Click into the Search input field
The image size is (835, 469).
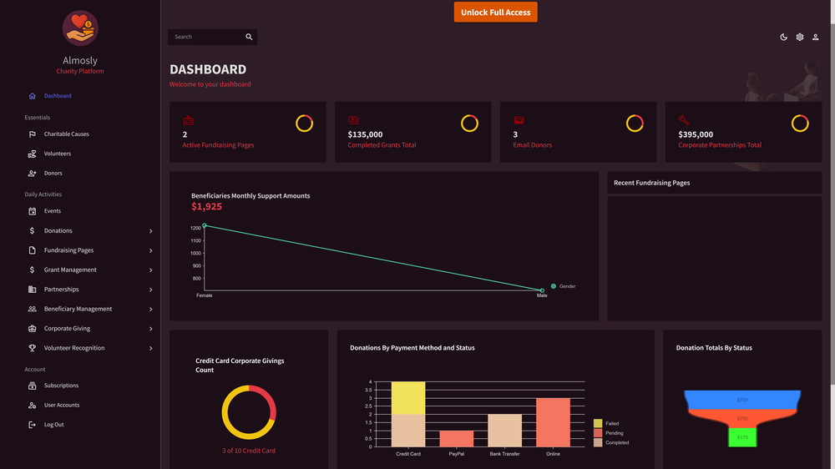click(206, 37)
